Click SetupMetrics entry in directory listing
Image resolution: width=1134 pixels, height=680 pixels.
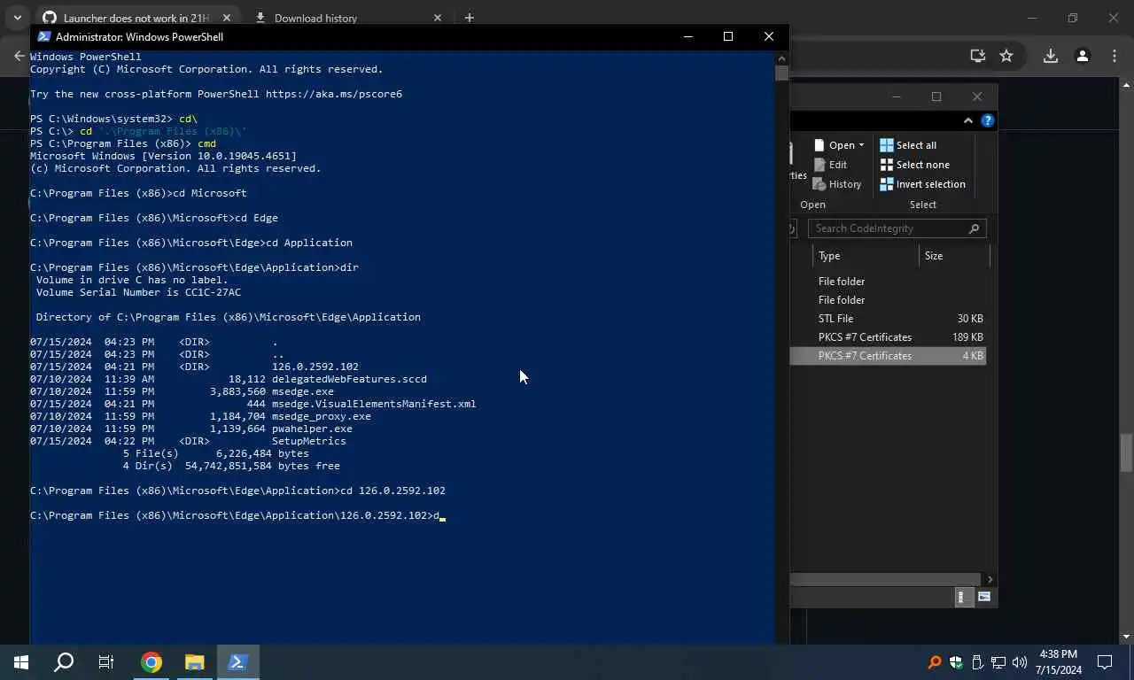click(309, 441)
